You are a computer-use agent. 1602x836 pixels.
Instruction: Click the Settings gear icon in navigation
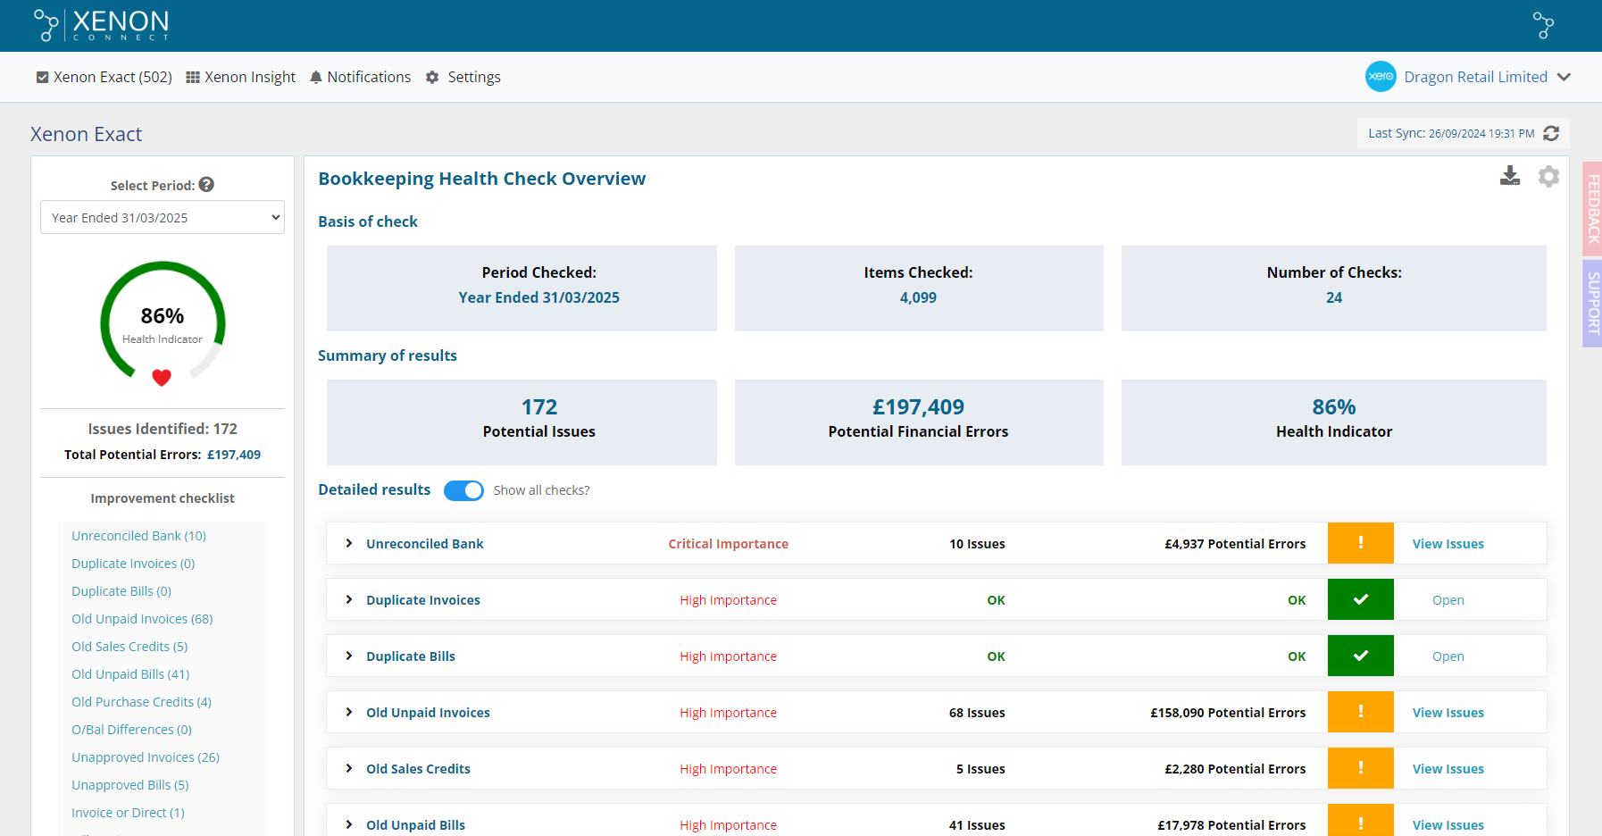coord(432,78)
